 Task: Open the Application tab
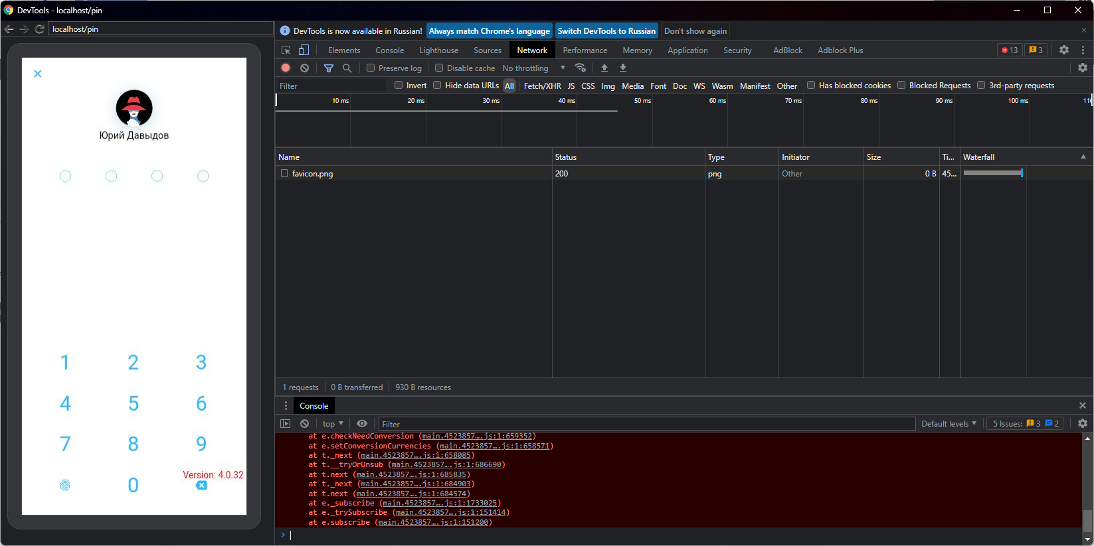tap(687, 50)
